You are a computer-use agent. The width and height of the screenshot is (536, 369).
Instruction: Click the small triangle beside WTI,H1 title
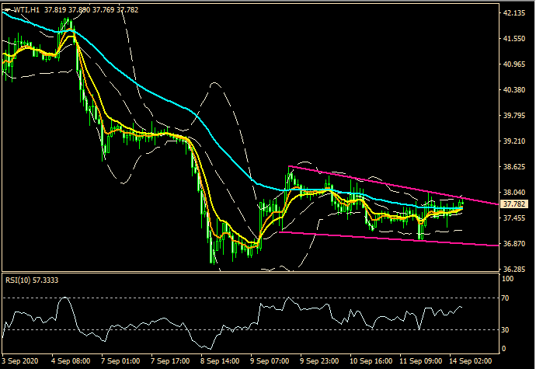click(6, 10)
